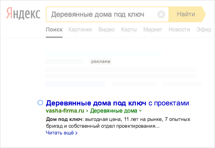
Task: Open the Карты tab
Action: point(129,29)
